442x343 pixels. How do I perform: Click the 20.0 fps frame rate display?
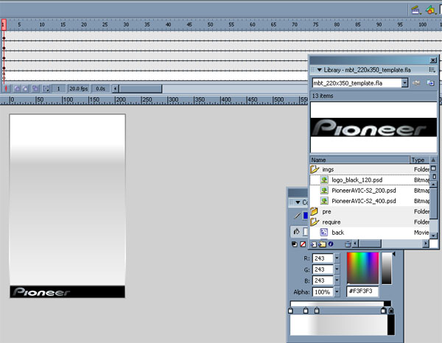click(x=79, y=89)
